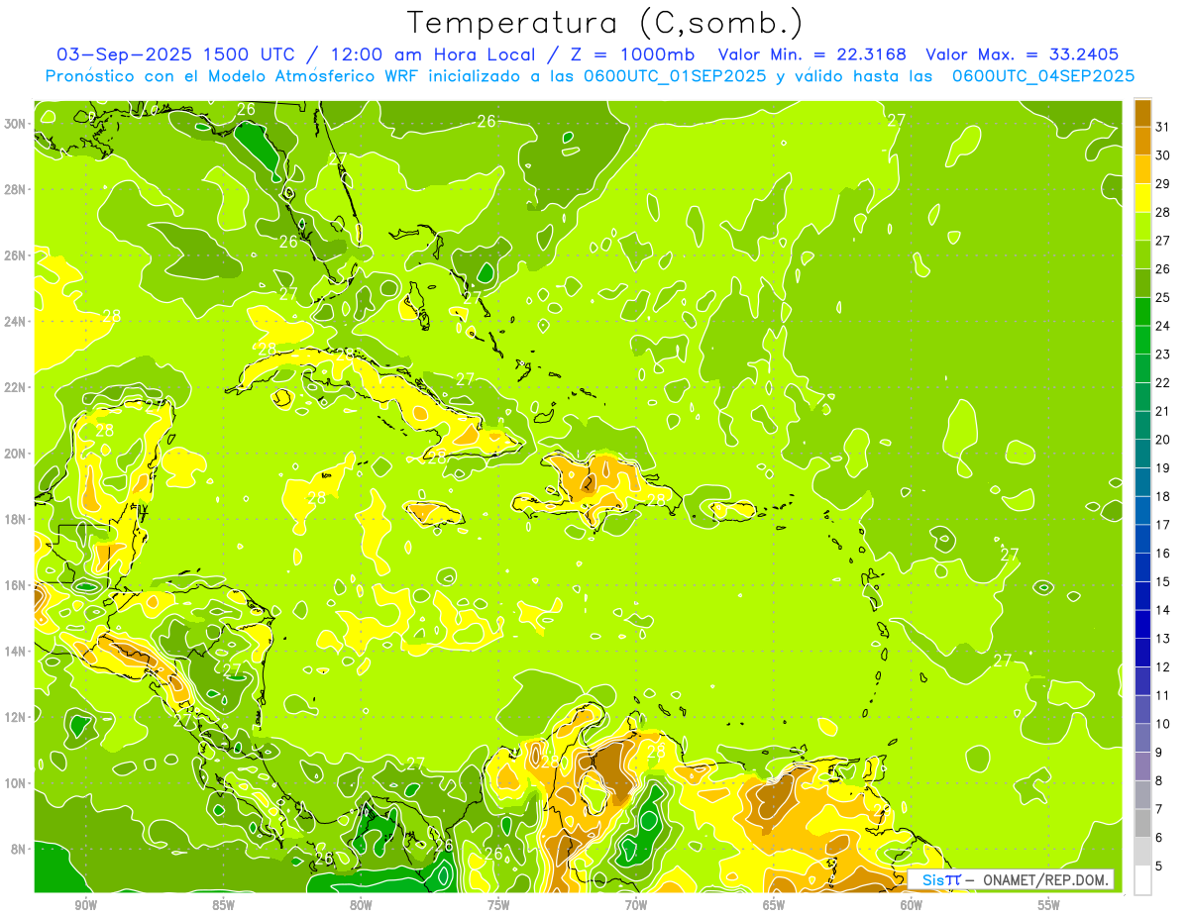
Task: Pick the green legend swatch between 25 and 26
Action: [1142, 283]
